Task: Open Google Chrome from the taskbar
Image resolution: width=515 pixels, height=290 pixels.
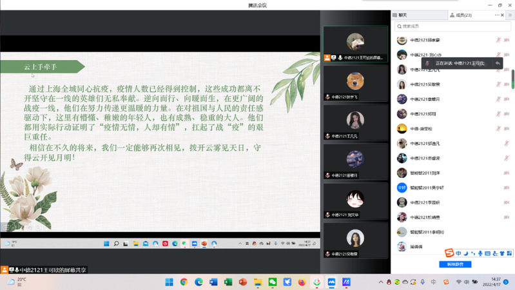Action: (x=184, y=282)
